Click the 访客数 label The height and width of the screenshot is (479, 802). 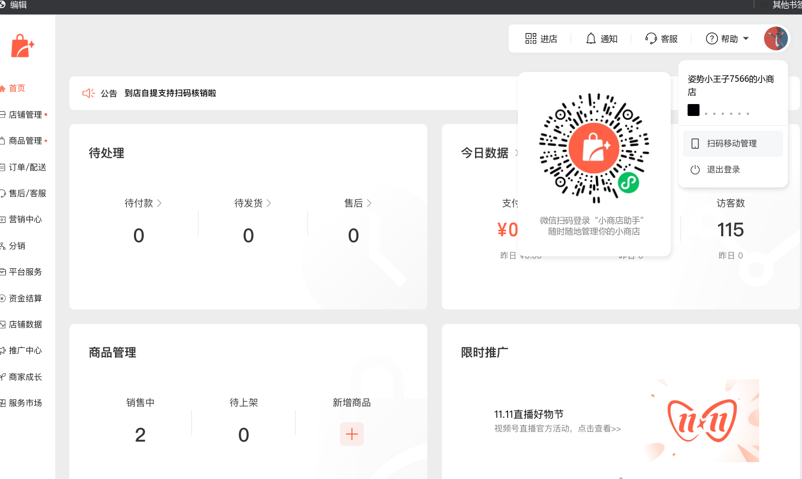click(x=730, y=203)
